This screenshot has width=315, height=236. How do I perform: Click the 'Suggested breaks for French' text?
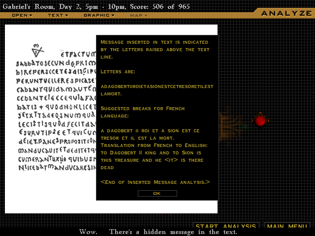pyautogui.click(x=142, y=112)
